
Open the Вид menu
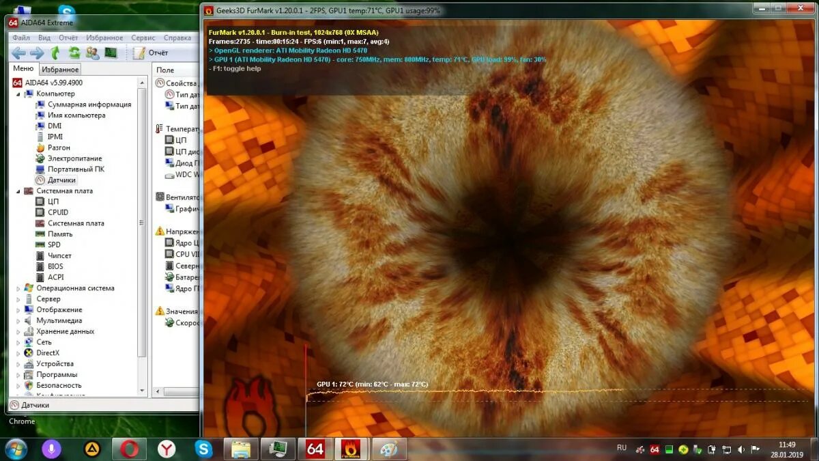tap(44, 38)
